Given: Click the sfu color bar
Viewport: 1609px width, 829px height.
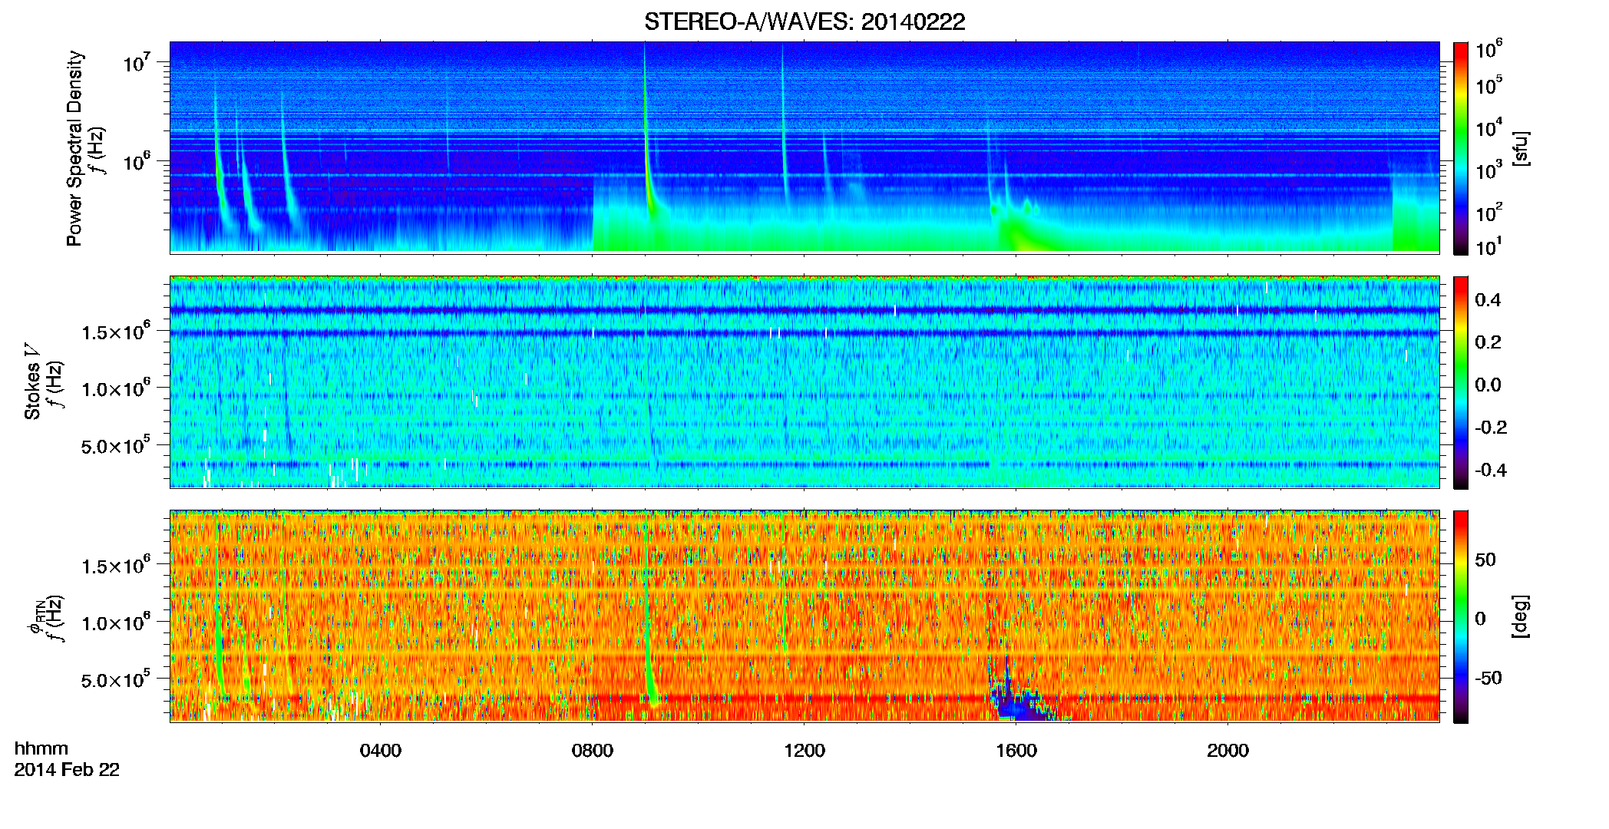Looking at the screenshot, I should (x=1461, y=148).
